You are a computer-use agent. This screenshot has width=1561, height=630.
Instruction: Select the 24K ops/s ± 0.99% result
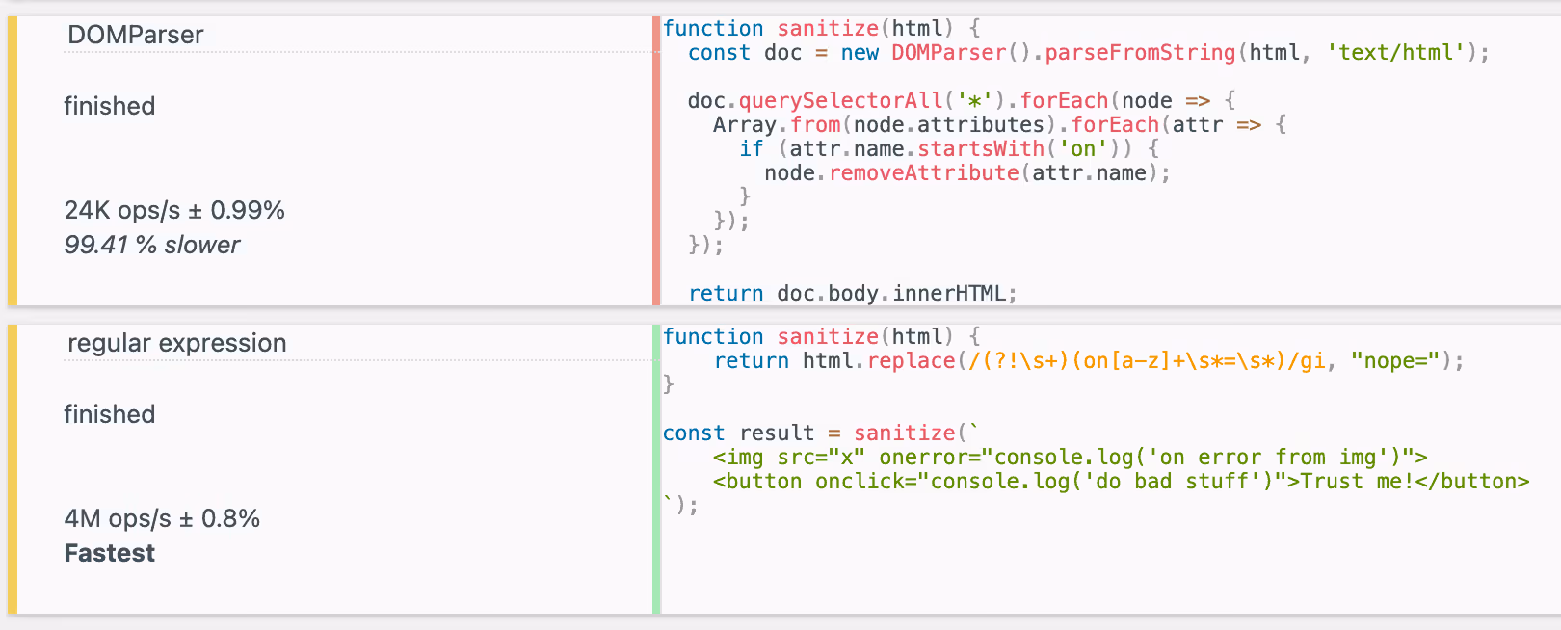[174, 210]
